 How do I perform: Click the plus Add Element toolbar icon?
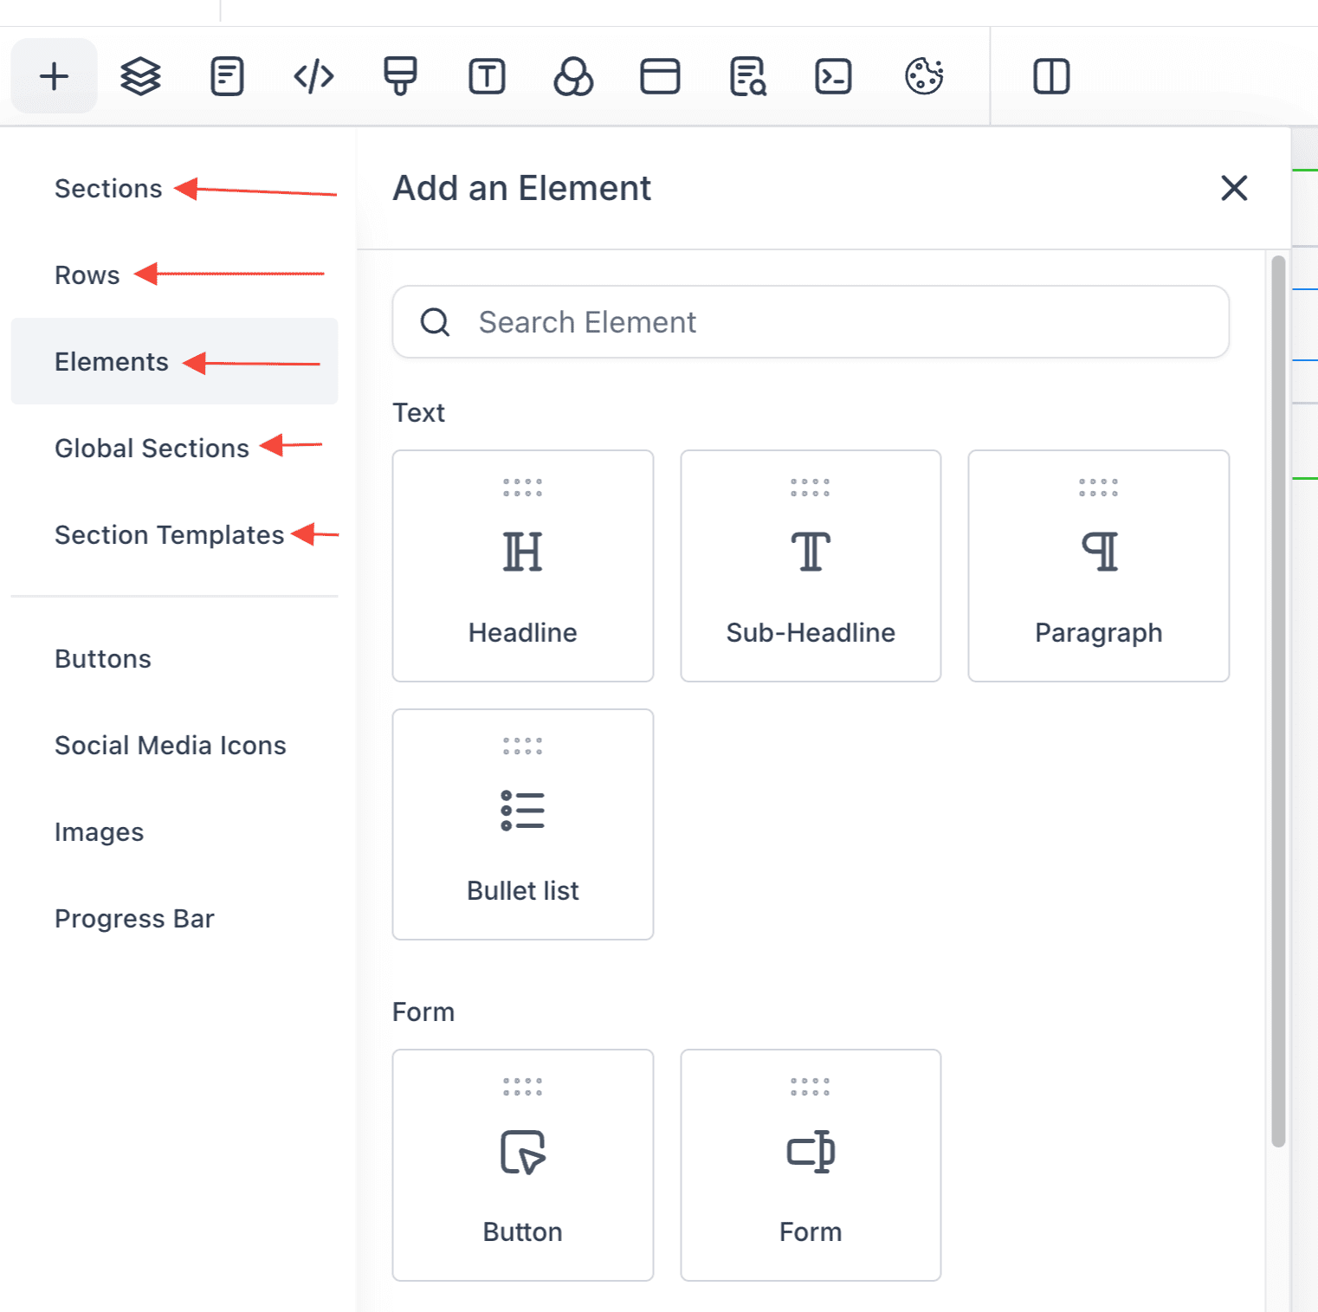[x=54, y=76]
